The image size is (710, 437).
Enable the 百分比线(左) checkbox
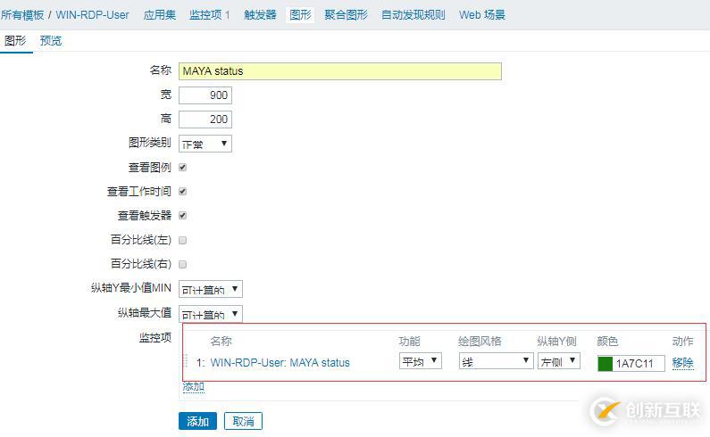click(183, 240)
